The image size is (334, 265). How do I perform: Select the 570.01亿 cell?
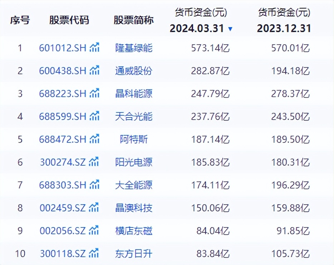click(x=290, y=48)
